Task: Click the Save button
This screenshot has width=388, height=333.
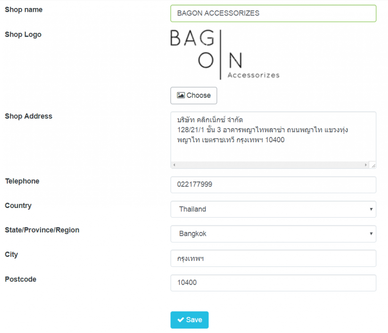Action: tap(189, 320)
